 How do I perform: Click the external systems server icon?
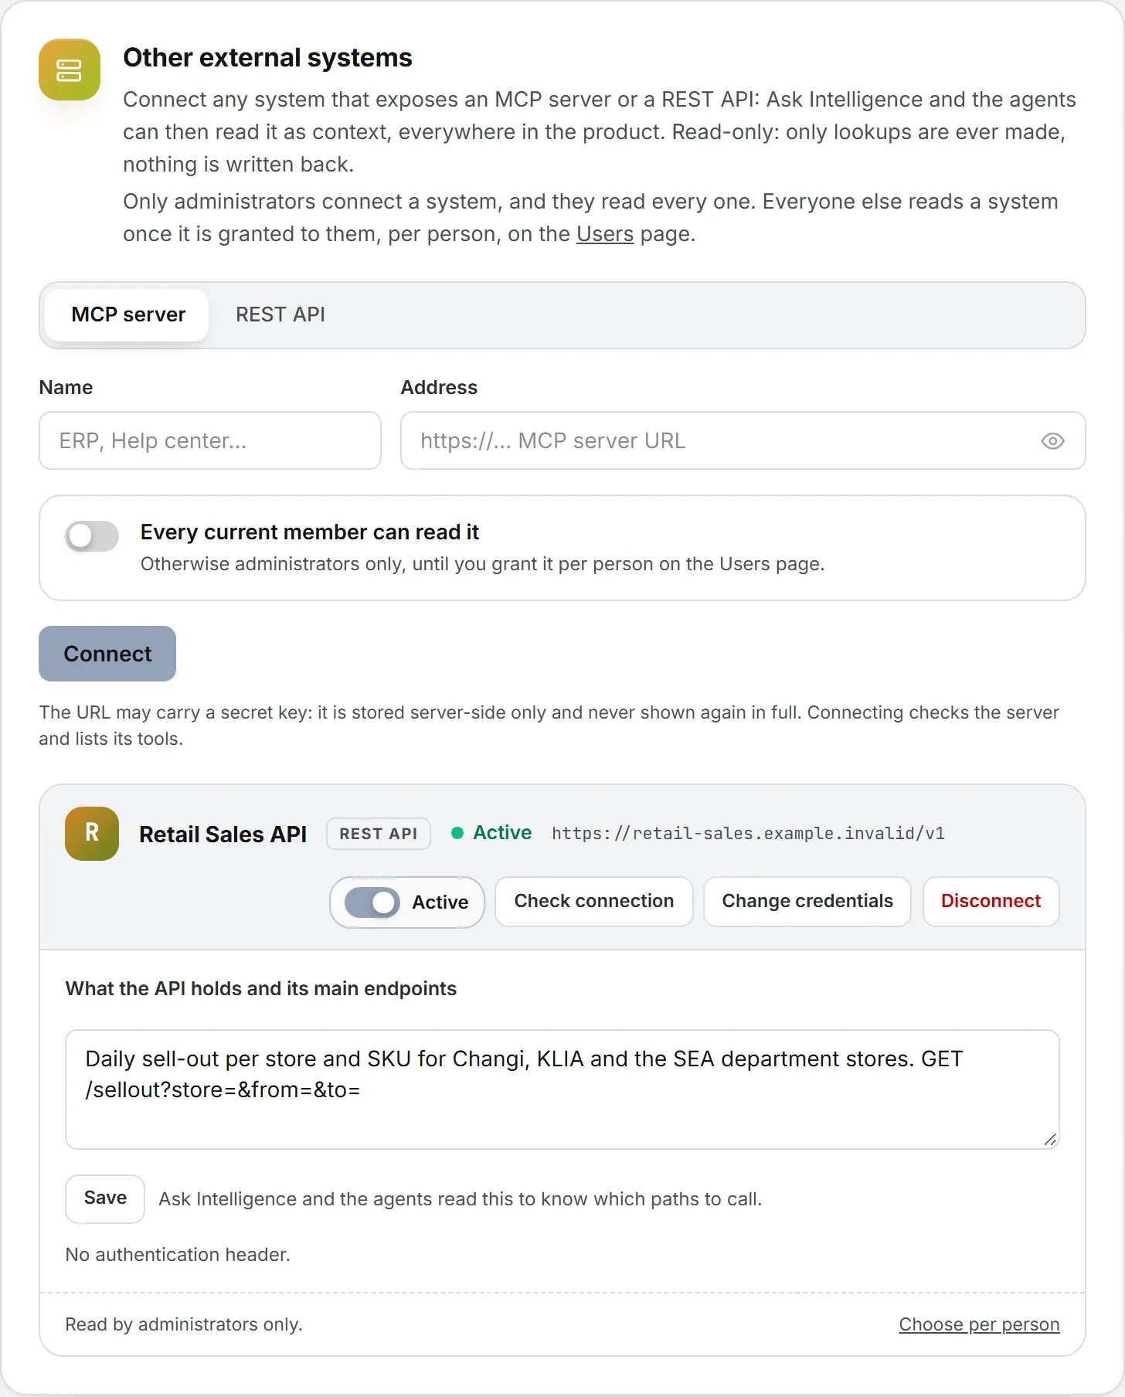pos(70,70)
